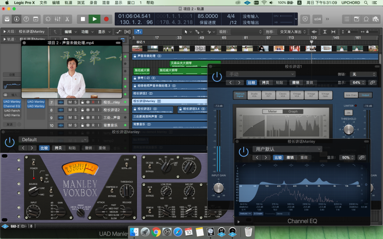383x239 pixels.
Task: Toggle the Automation curve icon
Action: [x=119, y=32]
